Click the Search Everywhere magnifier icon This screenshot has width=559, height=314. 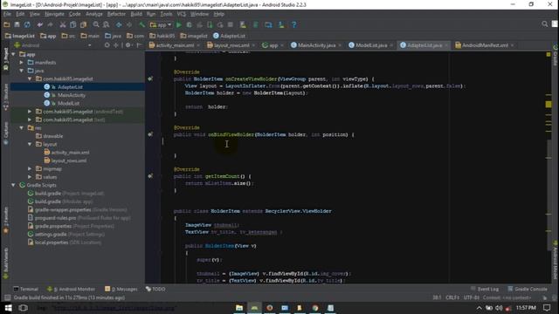pos(545,24)
